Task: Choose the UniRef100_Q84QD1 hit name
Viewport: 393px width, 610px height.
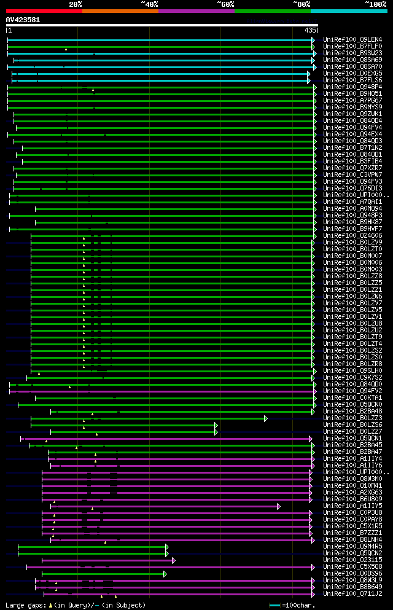Action: [x=352, y=154]
